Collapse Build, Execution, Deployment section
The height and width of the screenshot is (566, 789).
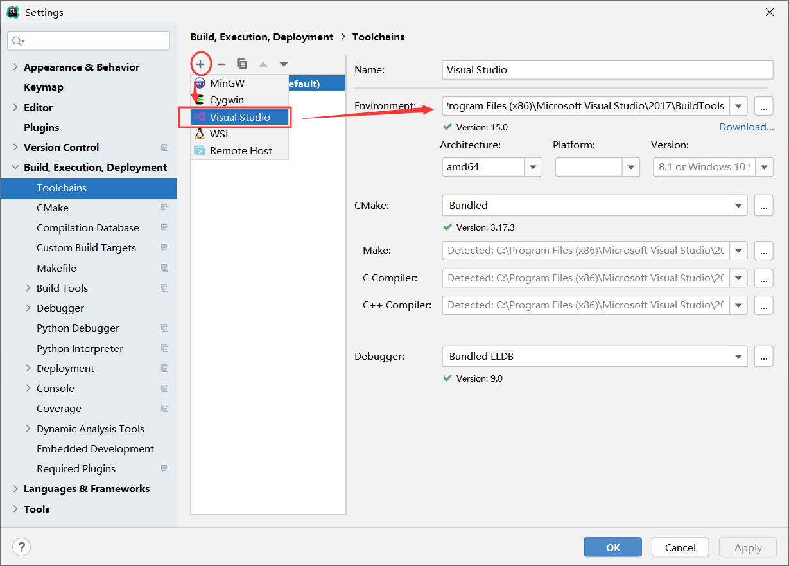[x=15, y=167]
